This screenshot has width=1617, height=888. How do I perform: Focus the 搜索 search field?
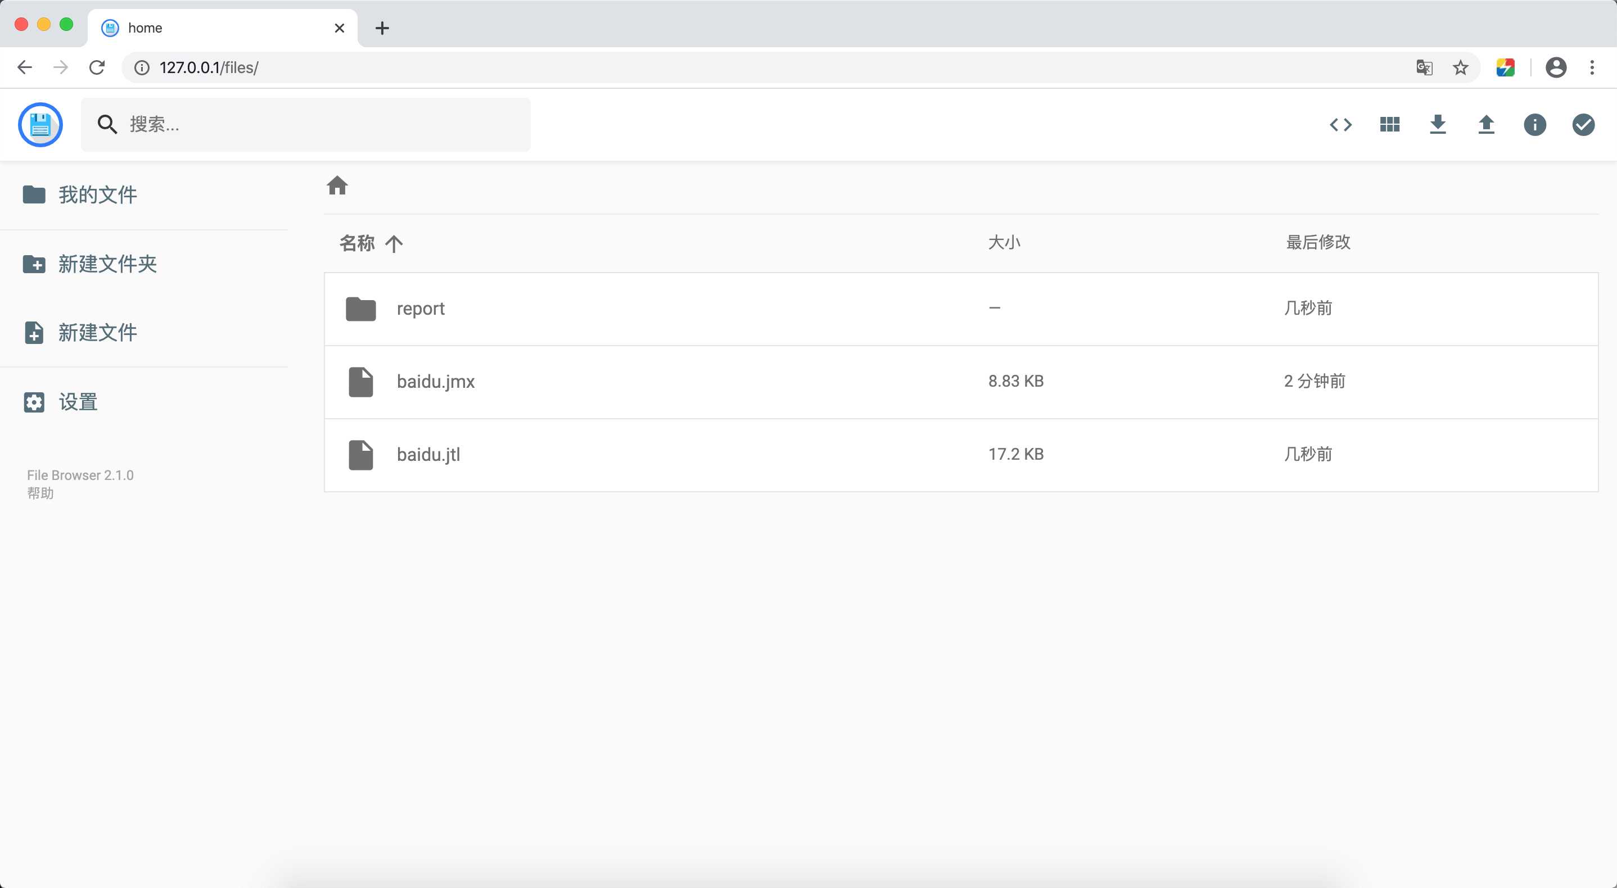306,124
